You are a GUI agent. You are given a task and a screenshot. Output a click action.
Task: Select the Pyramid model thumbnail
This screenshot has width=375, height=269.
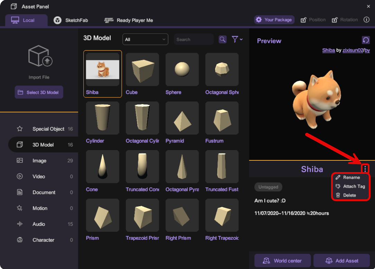click(x=182, y=118)
